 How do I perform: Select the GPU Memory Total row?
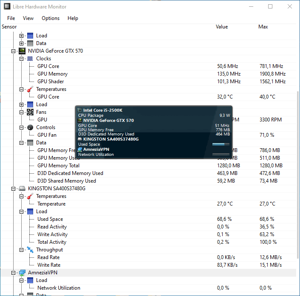148,166
